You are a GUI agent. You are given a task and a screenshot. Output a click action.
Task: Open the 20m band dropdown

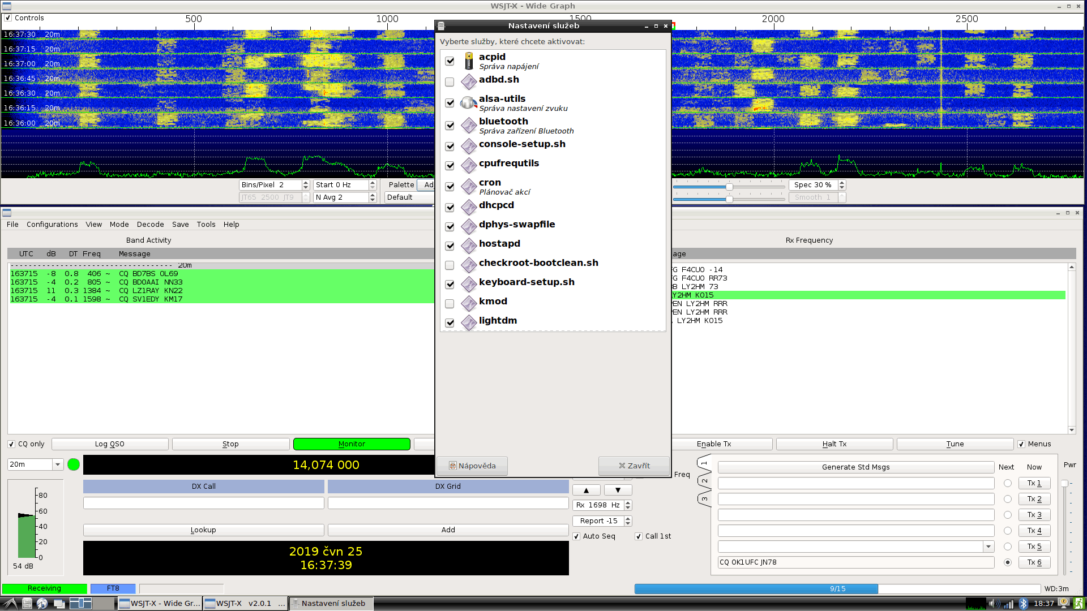(x=57, y=464)
